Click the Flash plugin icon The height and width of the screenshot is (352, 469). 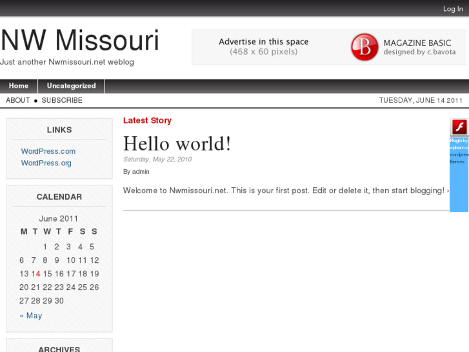459,127
